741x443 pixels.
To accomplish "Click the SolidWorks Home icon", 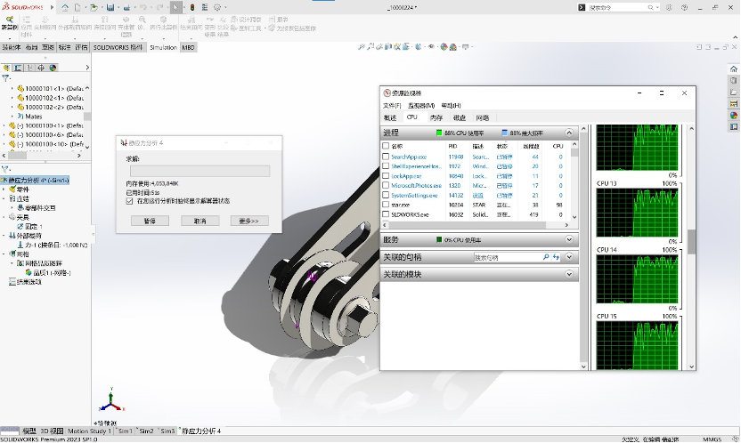I will click(65, 7).
